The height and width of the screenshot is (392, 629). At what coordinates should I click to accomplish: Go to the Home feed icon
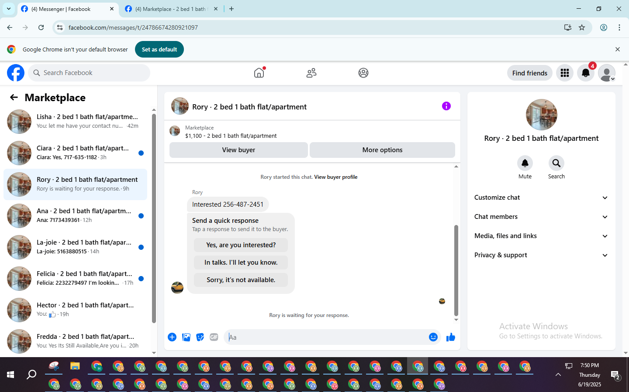click(x=259, y=73)
